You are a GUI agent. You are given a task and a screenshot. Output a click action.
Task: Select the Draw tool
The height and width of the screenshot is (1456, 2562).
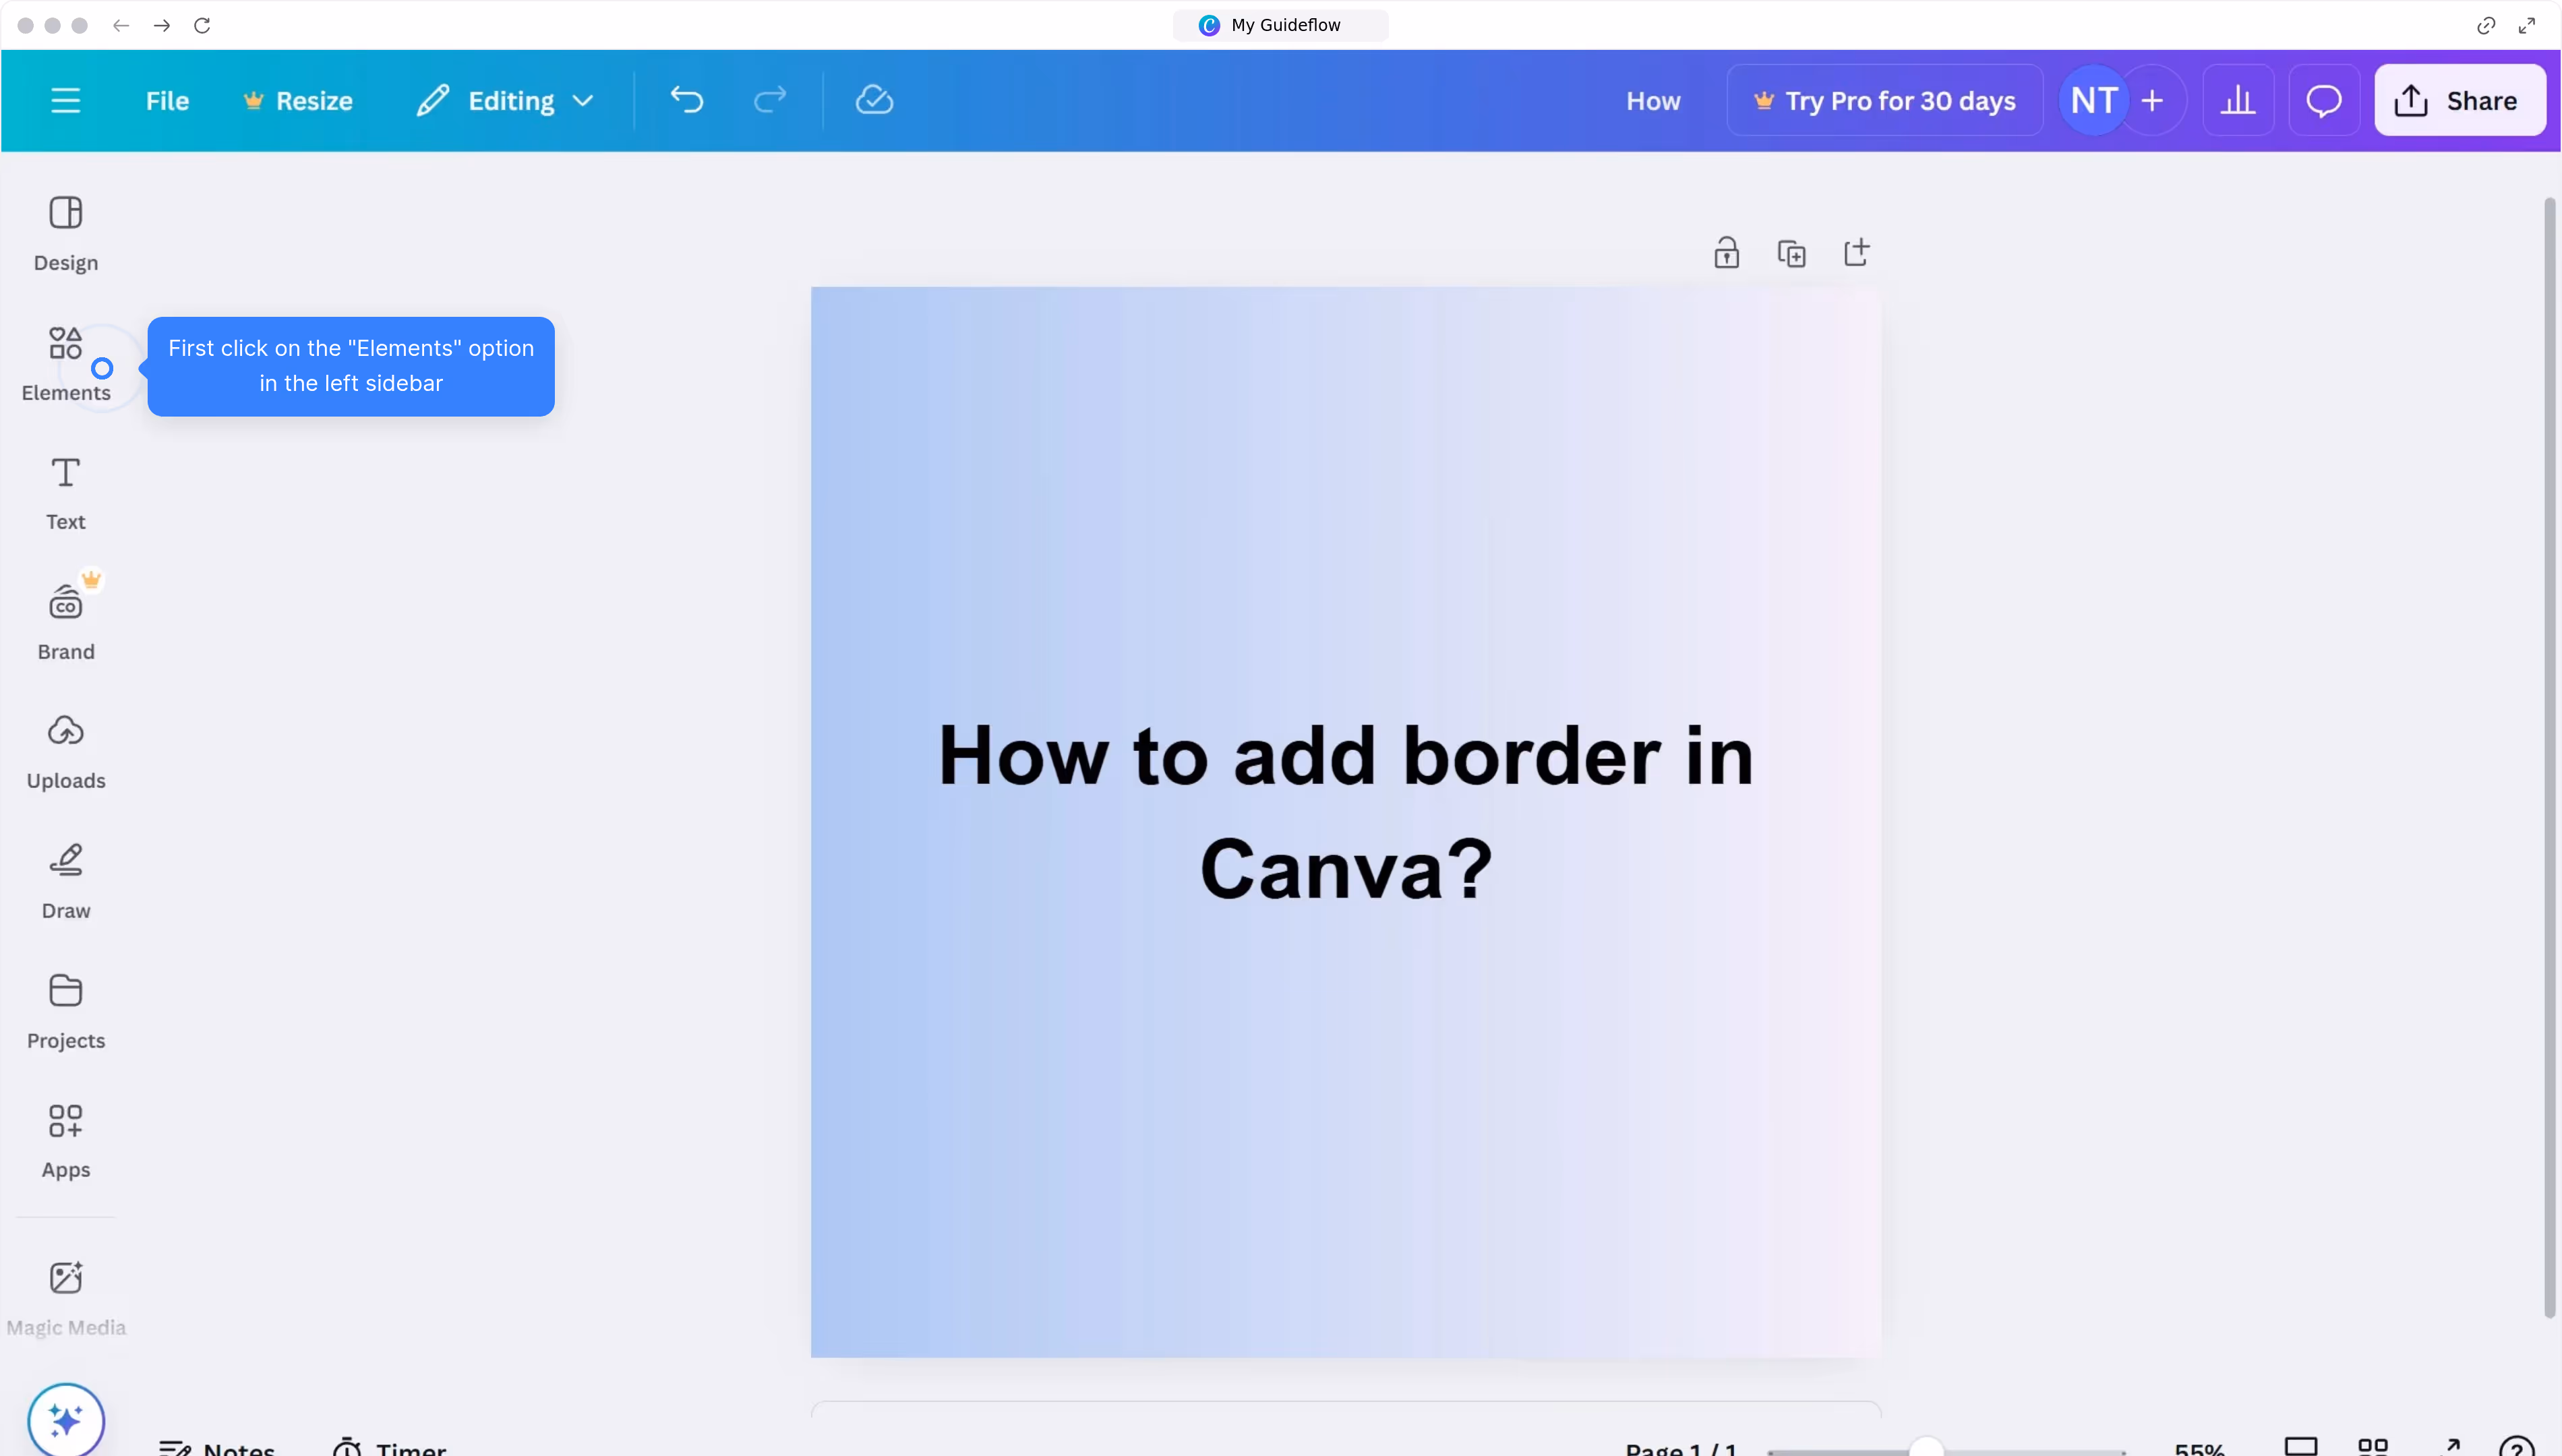pyautogui.click(x=65, y=881)
